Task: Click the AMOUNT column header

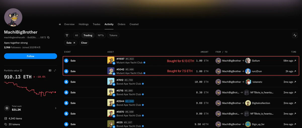Action: pos(204,52)
